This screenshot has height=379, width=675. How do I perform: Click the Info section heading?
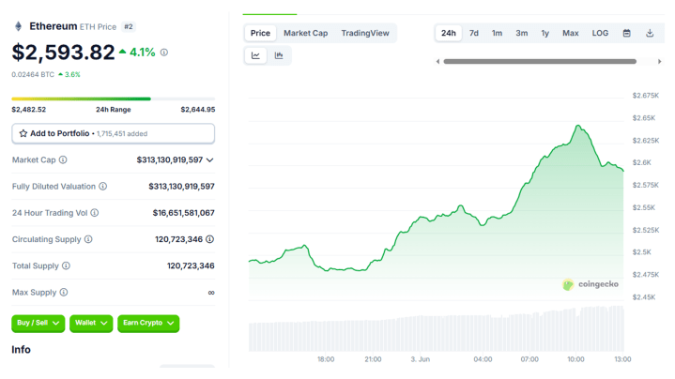click(x=21, y=350)
